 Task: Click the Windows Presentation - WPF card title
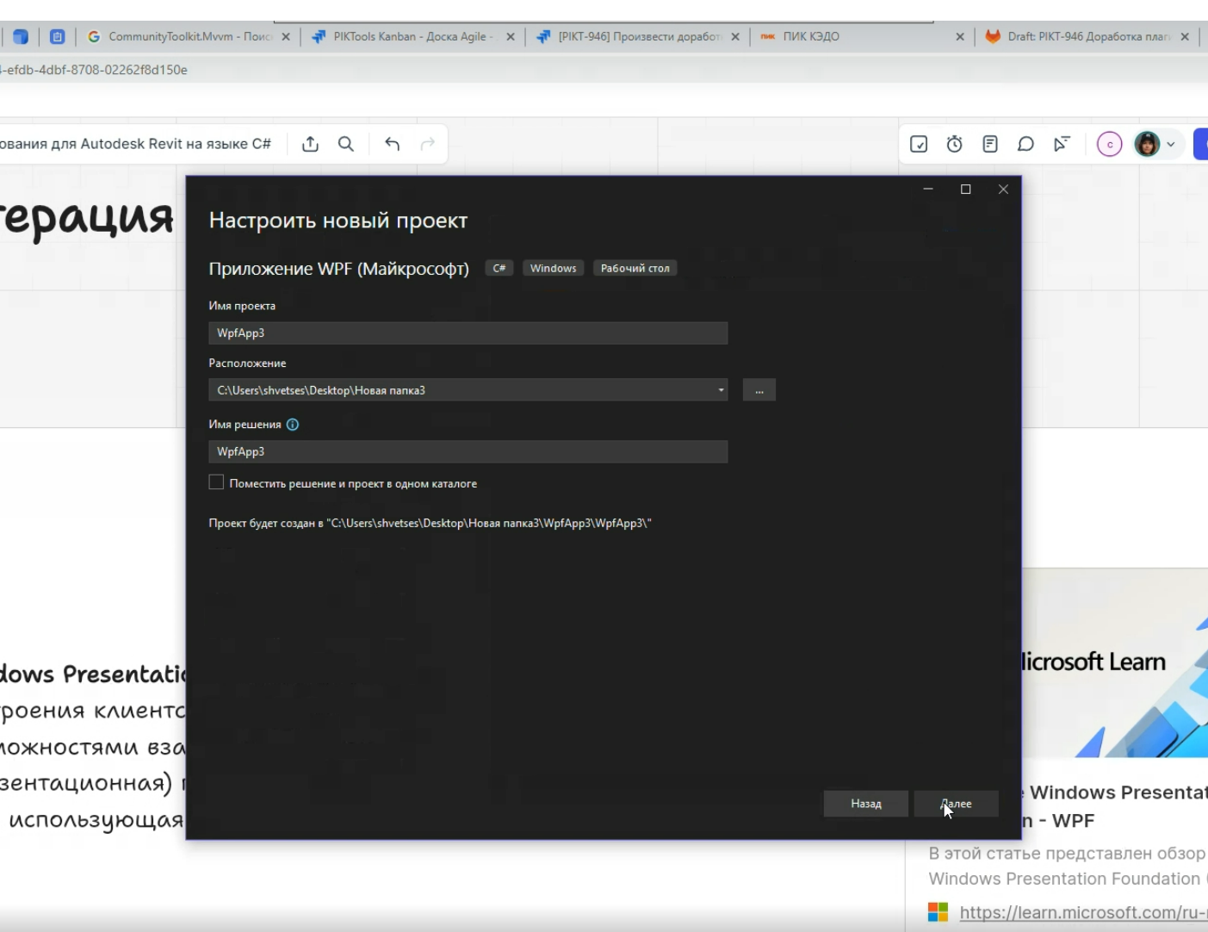[x=1116, y=806]
